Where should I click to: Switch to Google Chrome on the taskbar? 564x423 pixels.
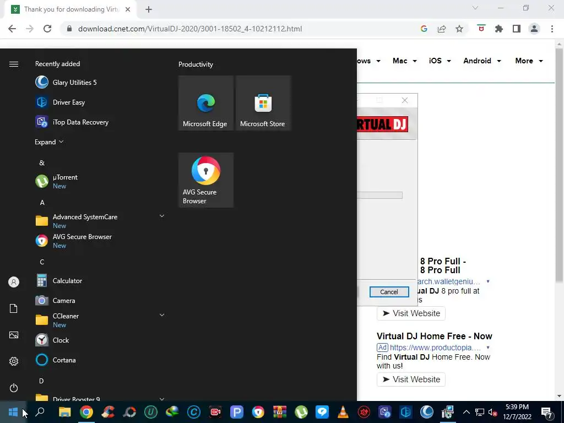[86, 412]
